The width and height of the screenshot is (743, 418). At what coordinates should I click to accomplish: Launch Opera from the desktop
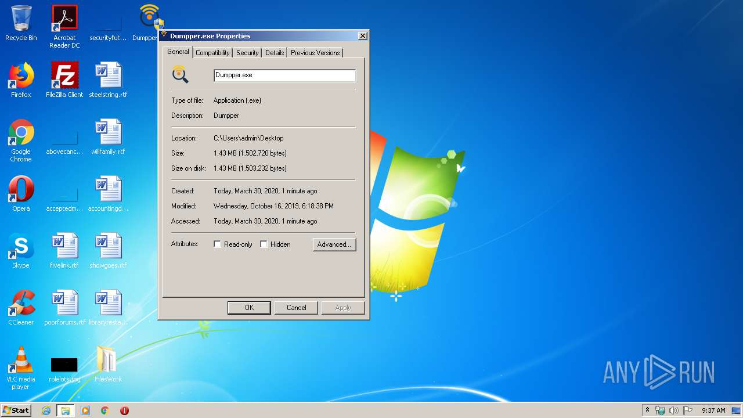[21, 194]
